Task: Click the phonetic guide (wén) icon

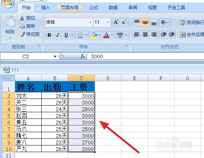Action: [x=120, y=35]
